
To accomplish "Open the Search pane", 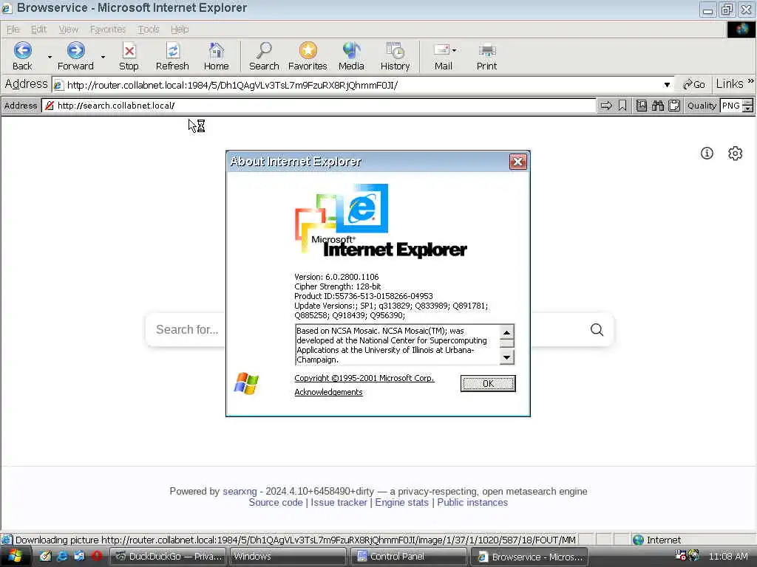I will [264, 56].
